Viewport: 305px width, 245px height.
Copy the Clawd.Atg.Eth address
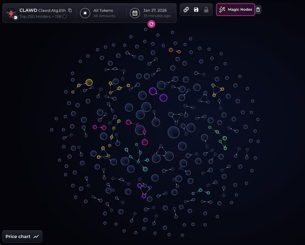(x=70, y=10)
